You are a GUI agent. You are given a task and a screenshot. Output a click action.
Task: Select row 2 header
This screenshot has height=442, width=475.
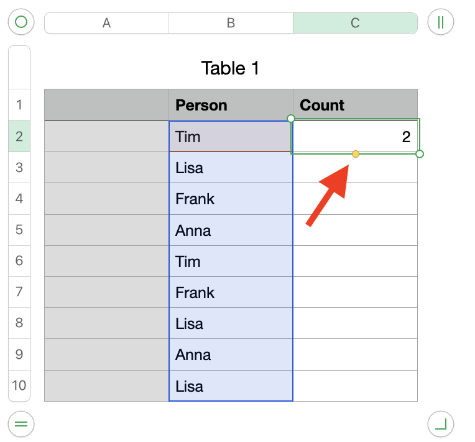19,137
